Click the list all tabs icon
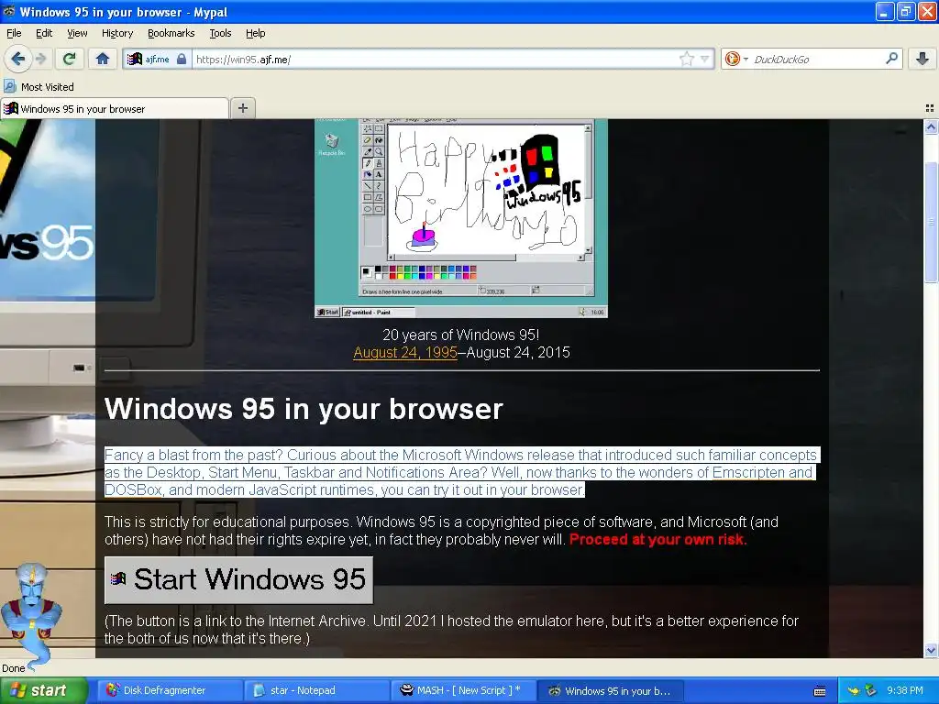939x704 pixels. pyautogui.click(x=930, y=108)
